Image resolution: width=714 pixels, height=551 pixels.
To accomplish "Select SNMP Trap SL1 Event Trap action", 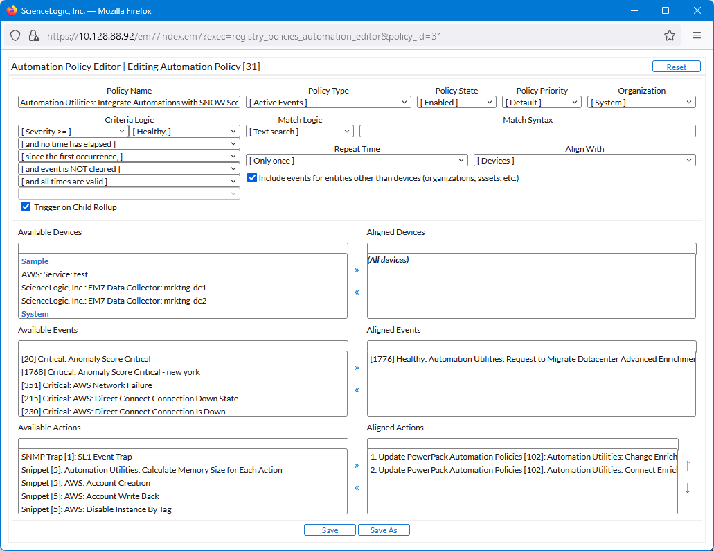I will pyautogui.click(x=76, y=457).
